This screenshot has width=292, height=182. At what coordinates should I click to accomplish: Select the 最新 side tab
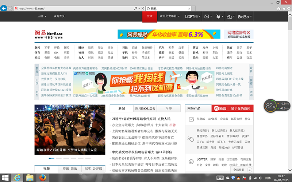point(251,70)
